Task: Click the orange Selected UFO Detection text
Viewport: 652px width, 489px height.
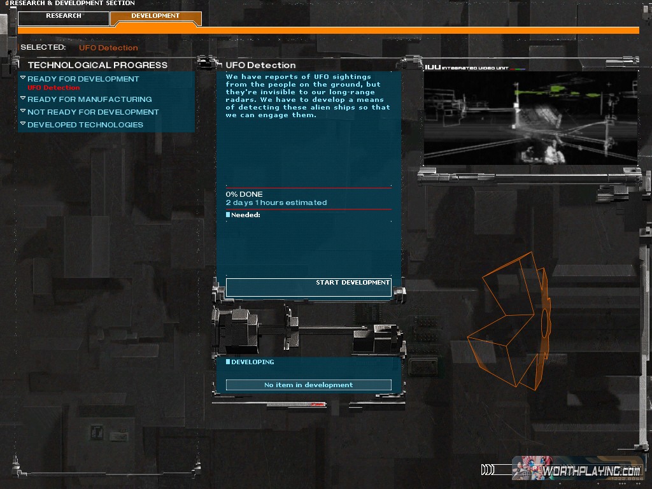Action: [108, 48]
